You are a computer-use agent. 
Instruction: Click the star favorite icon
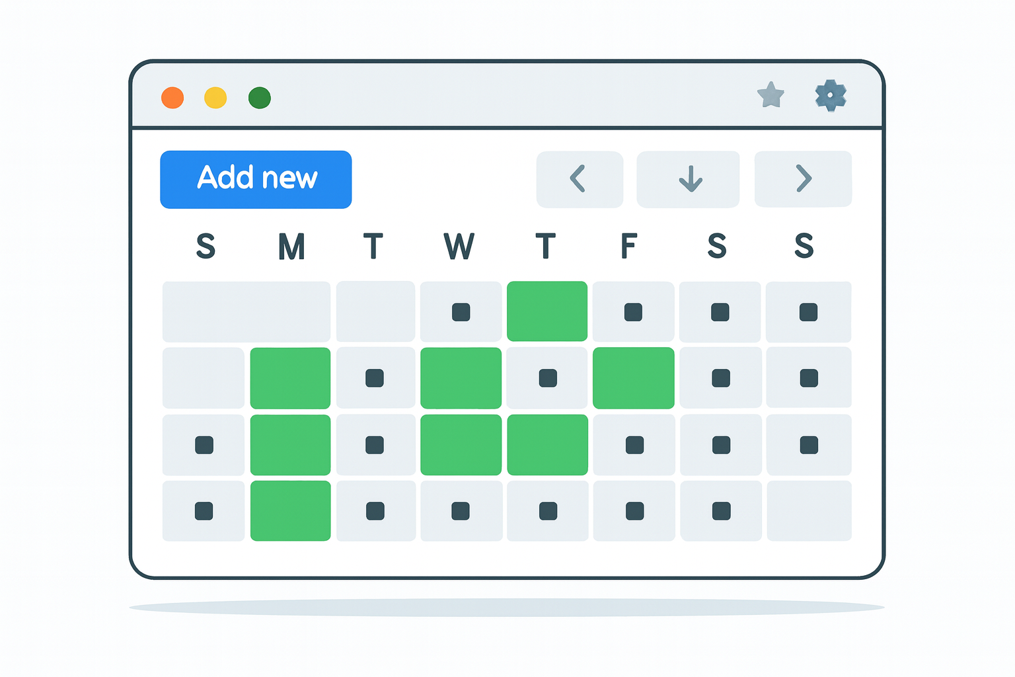point(771,95)
